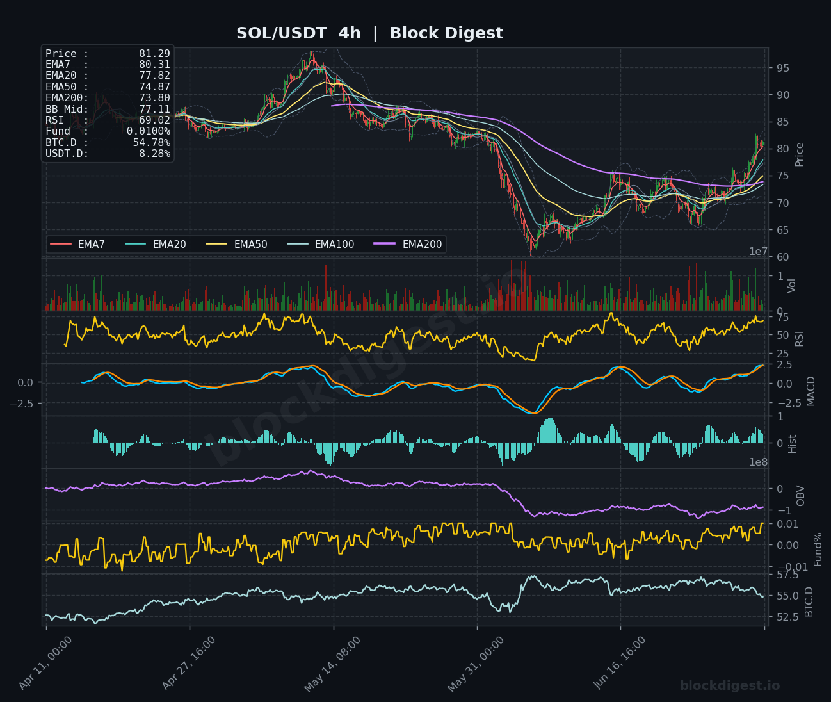Click the MACD axis label
The image size is (831, 702).
[811, 391]
